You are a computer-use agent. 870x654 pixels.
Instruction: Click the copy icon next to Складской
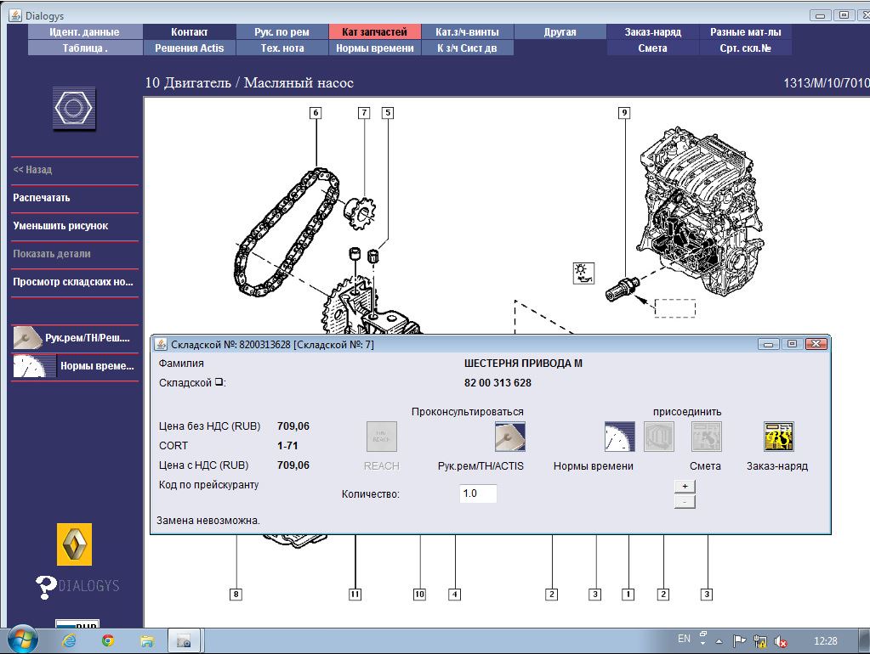coord(219,382)
